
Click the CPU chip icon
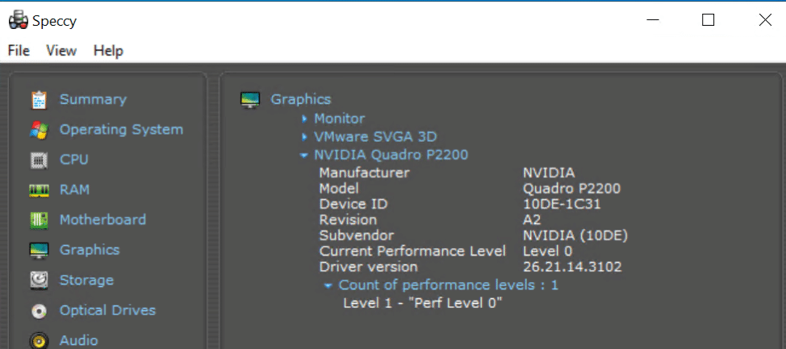(x=39, y=160)
